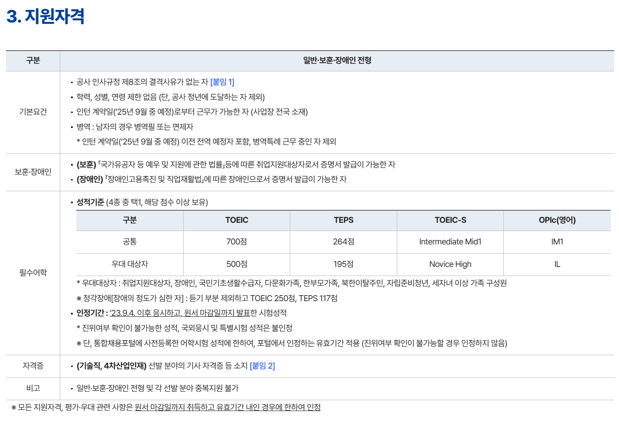This screenshot has width=619, height=424.
Task: Click the 'TEPS' column header
Action: click(x=344, y=220)
